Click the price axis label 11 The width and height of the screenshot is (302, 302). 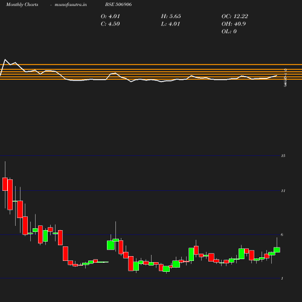[x=283, y=191]
